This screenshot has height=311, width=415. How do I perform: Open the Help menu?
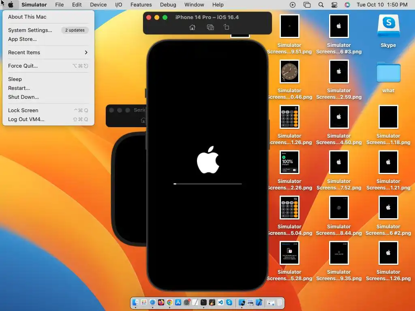[x=218, y=5]
